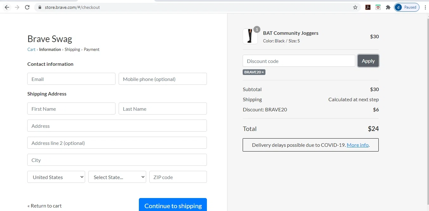
Task: Open Chrome's three-dot menu
Action: [425, 7]
